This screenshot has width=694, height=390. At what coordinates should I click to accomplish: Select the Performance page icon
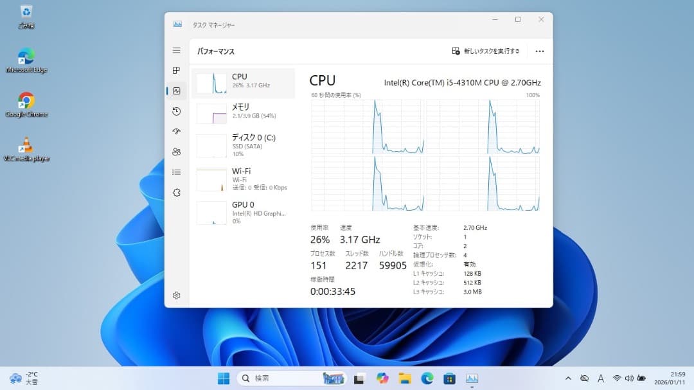pos(177,91)
